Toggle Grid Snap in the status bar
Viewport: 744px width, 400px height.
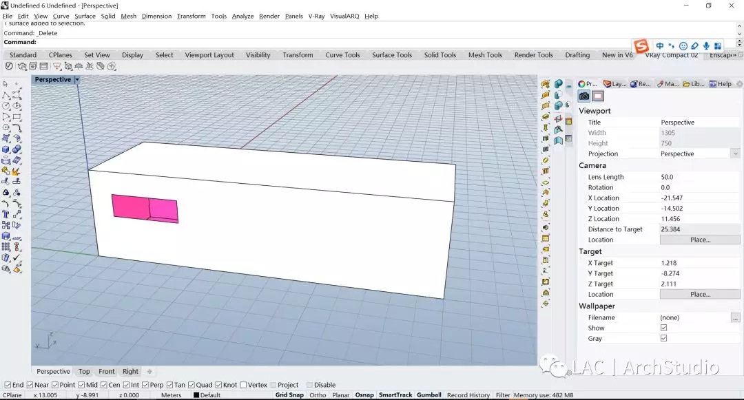289,394
